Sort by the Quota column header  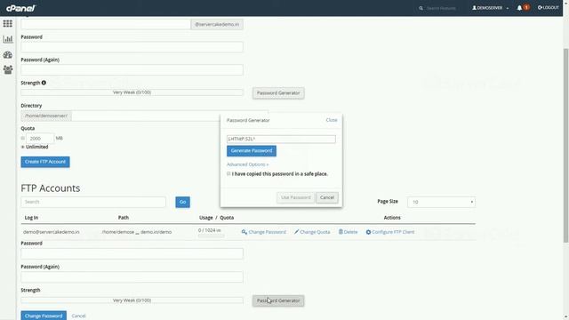click(227, 218)
